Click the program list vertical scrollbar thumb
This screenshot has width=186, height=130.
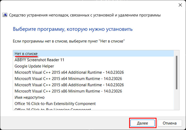176,72
